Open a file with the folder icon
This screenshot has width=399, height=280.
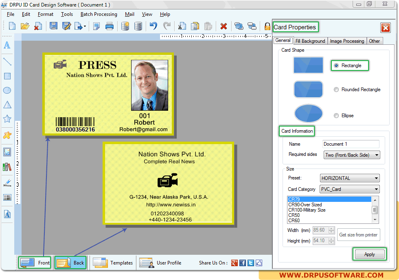pyautogui.click(x=25, y=26)
